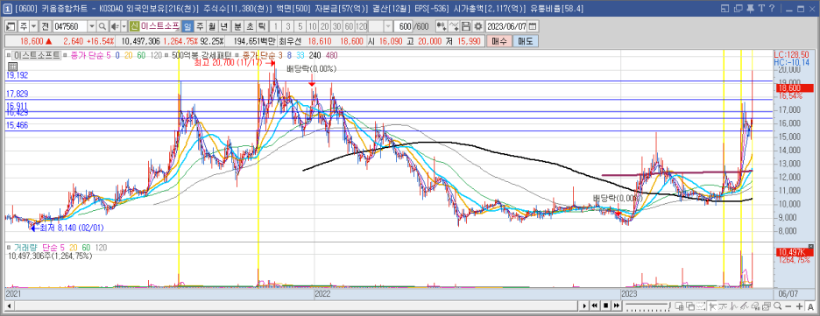Click the 이스트소프트 chart legend label
The height and width of the screenshot is (316, 820).
[37, 54]
